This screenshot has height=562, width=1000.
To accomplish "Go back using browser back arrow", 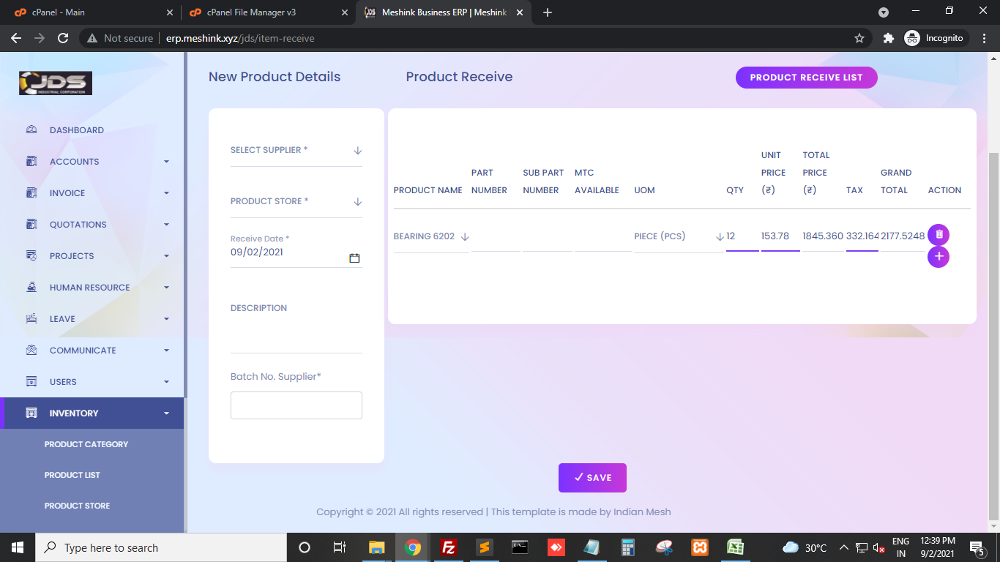I will coord(16,38).
